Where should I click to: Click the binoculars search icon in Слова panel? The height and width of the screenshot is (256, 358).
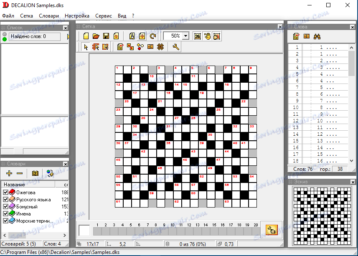point(317,36)
